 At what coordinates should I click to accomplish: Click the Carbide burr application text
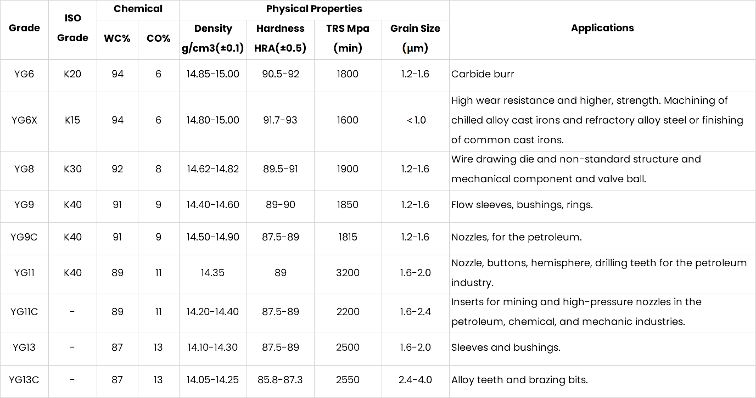click(483, 74)
